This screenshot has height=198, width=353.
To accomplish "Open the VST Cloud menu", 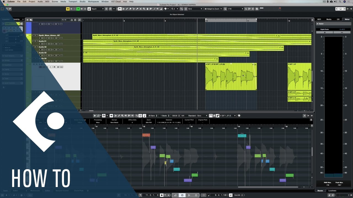I will [116, 1].
